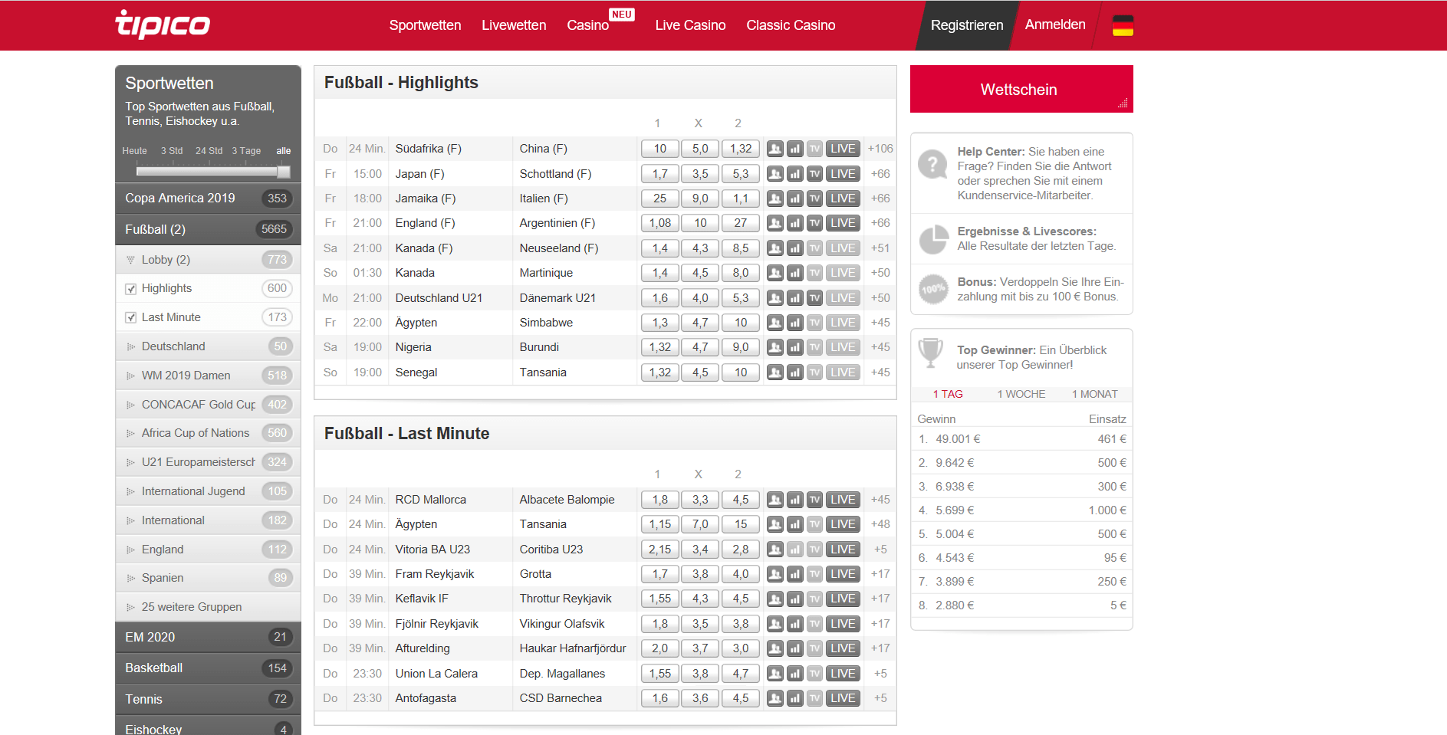Click the Registrieren button
This screenshot has height=735, width=1447.
[x=966, y=25]
